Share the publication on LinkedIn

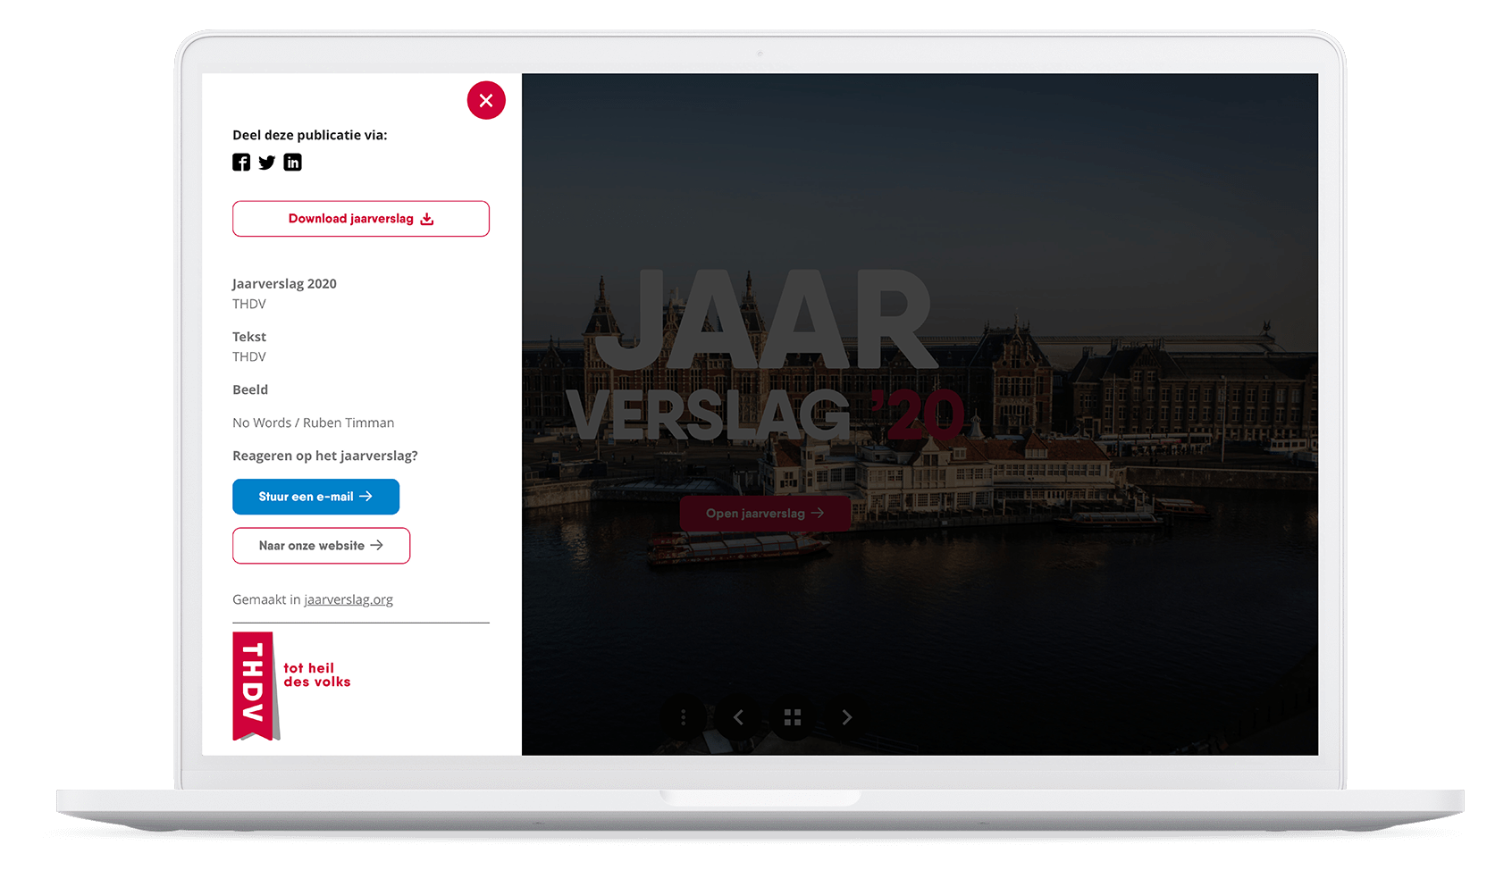pos(292,163)
